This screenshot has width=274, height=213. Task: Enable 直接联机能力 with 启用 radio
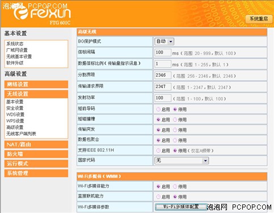[x=158, y=197]
